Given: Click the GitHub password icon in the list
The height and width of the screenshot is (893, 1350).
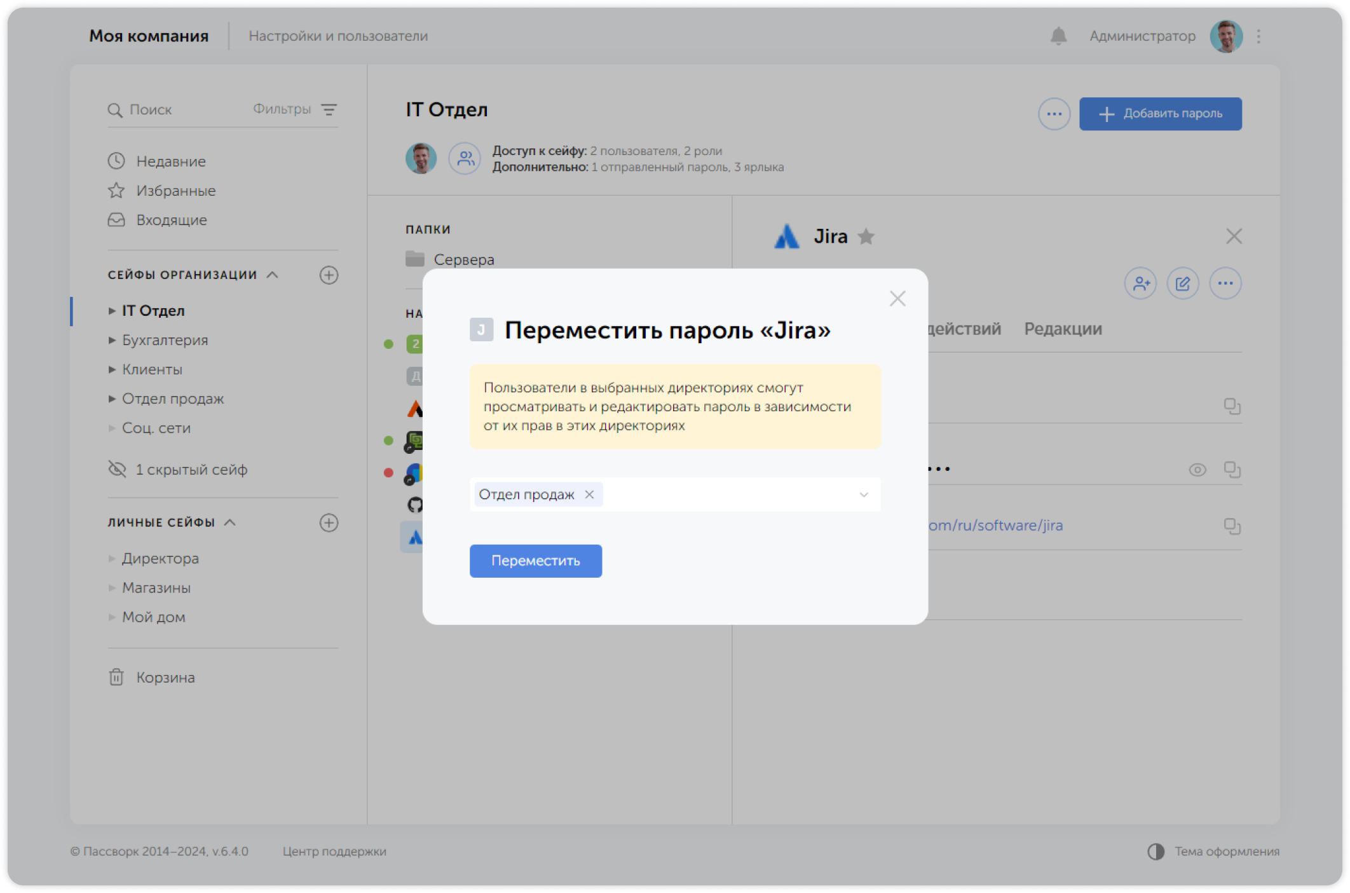Looking at the screenshot, I should [414, 504].
